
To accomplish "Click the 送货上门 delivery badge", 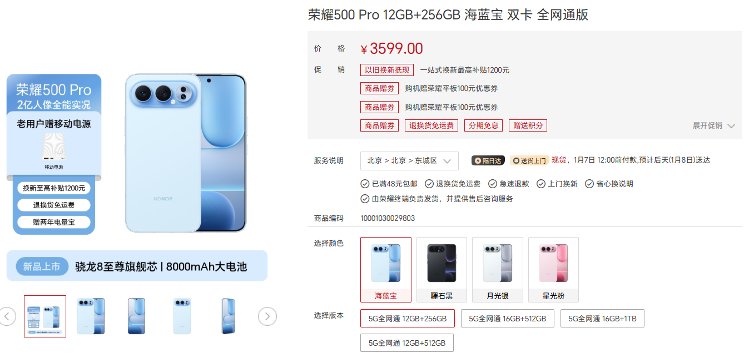I will (x=529, y=160).
